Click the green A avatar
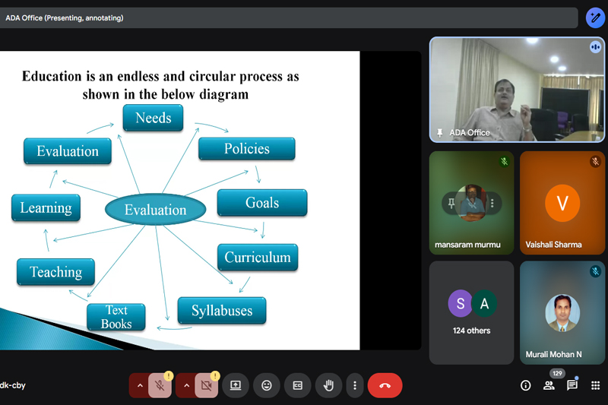Screen dimensions: 608x405 coord(484,303)
